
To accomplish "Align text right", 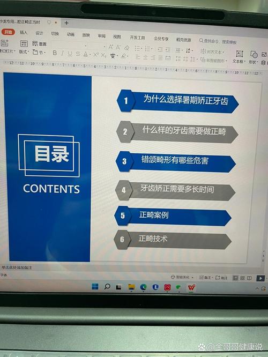I will click(x=153, y=57).
